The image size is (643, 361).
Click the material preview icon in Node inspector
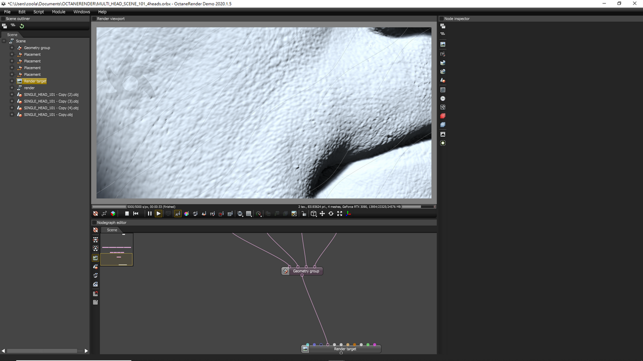point(443,80)
